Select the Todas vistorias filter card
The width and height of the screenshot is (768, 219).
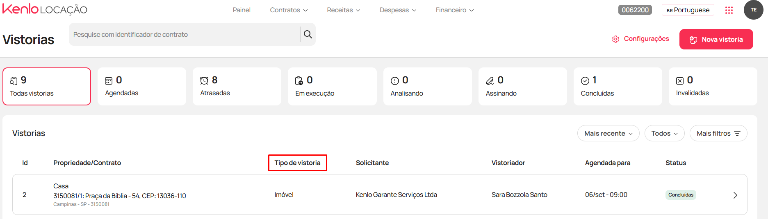pyautogui.click(x=47, y=86)
